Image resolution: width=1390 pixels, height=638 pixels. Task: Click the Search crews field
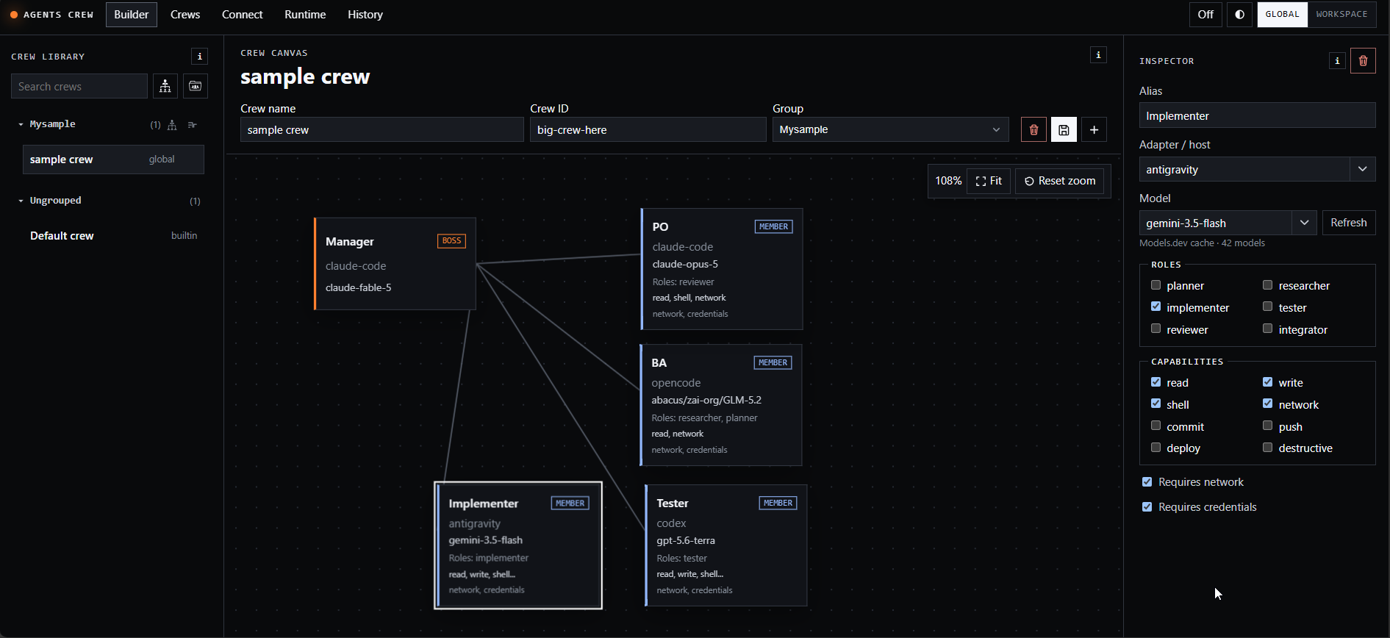(79, 86)
